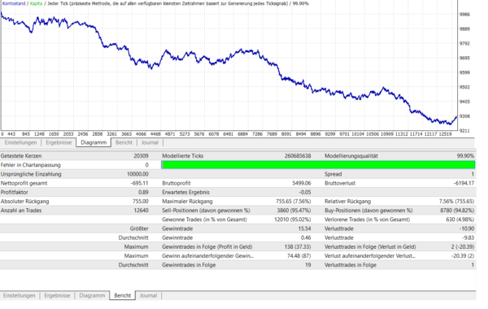Open the lower Journal tab

pos(148,296)
